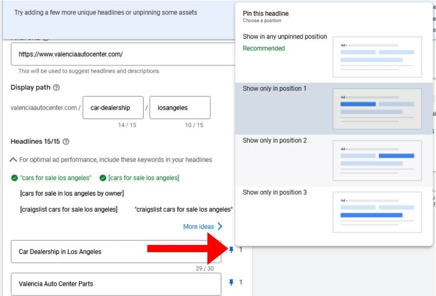The width and height of the screenshot is (436, 296).
Task: Choose Show only in position 3
Action: coord(275,192)
